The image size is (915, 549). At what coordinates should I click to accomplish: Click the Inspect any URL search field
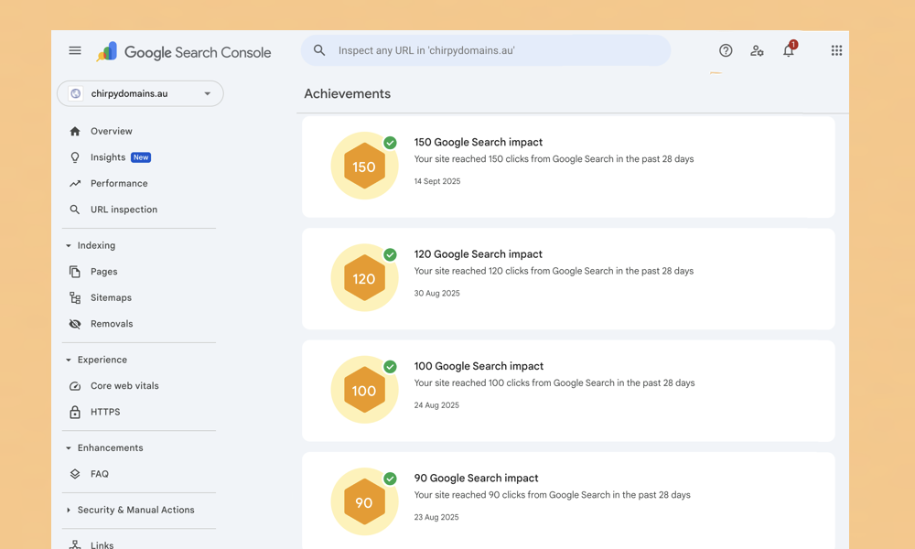[x=494, y=51]
